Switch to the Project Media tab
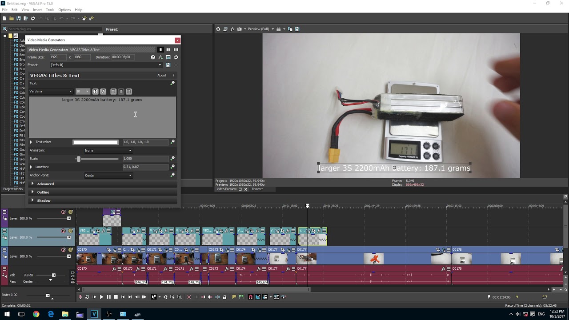569x320 pixels. pyautogui.click(x=13, y=189)
